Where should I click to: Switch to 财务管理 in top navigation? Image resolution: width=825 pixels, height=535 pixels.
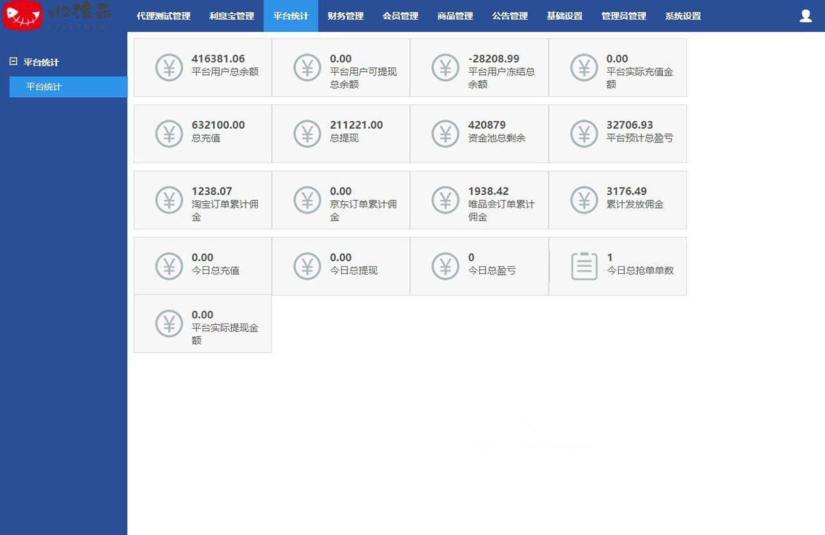345,16
